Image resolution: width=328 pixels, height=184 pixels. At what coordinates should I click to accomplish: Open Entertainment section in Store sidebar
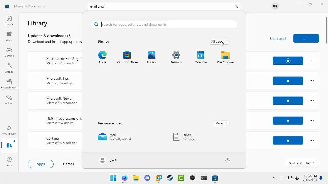pos(9,84)
